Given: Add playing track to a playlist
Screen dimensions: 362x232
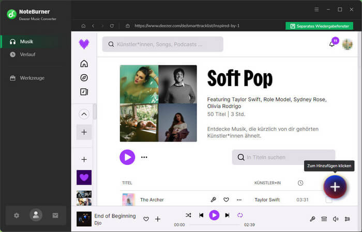Looking at the screenshot, I should [x=158, y=219].
